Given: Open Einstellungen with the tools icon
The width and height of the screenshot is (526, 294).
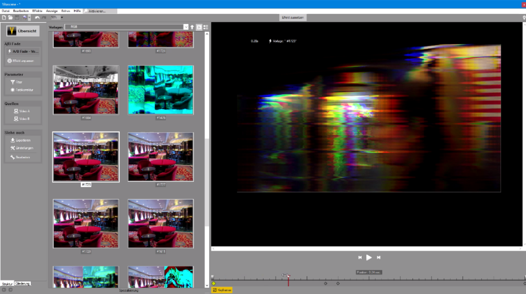Looking at the screenshot, I should pos(22,148).
